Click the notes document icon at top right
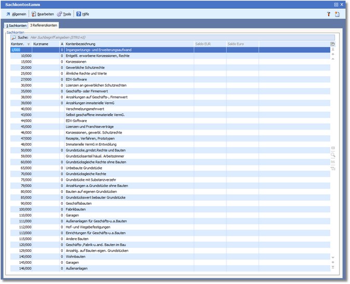 pos(337,14)
